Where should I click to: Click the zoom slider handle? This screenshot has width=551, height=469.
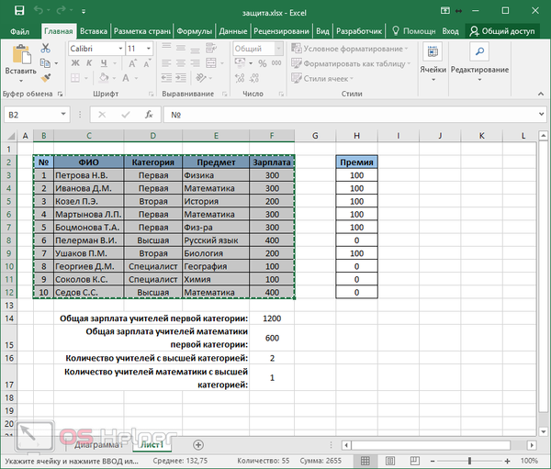[469, 461]
